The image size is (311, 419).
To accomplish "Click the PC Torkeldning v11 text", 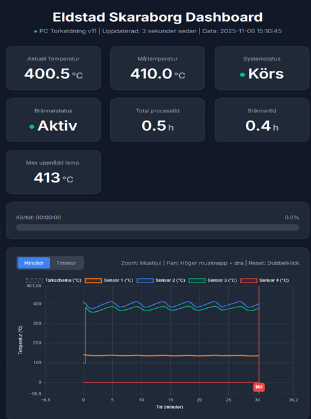I will tap(68, 31).
